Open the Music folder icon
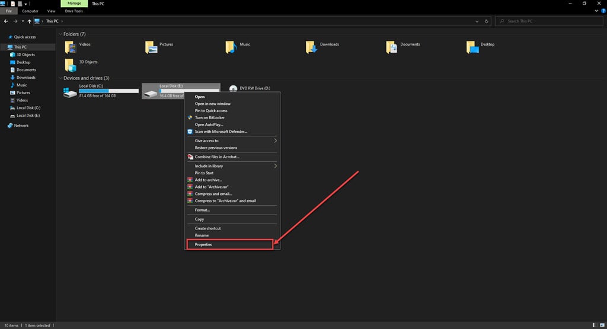This screenshot has width=607, height=329. pyautogui.click(x=231, y=47)
